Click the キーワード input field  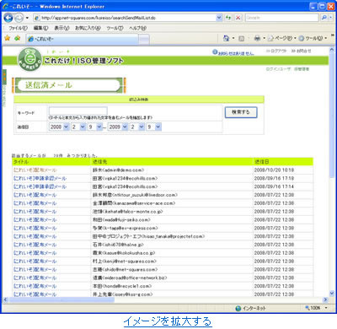78,111
